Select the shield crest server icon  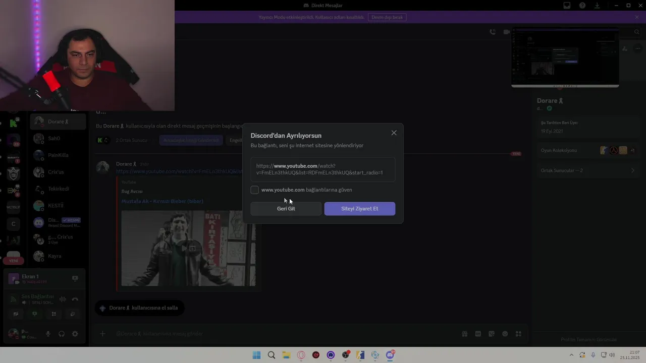click(14, 174)
